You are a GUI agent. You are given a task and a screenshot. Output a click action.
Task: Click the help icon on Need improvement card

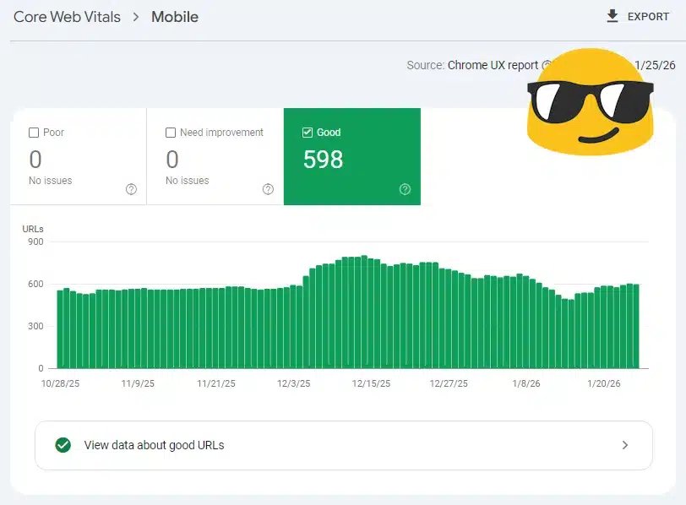pyautogui.click(x=268, y=190)
